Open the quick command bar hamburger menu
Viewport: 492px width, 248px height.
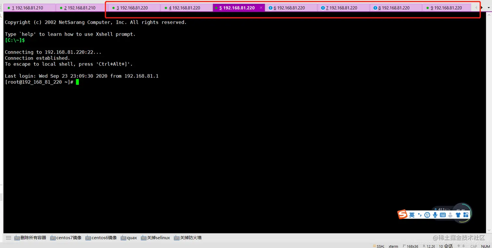(x=8, y=238)
